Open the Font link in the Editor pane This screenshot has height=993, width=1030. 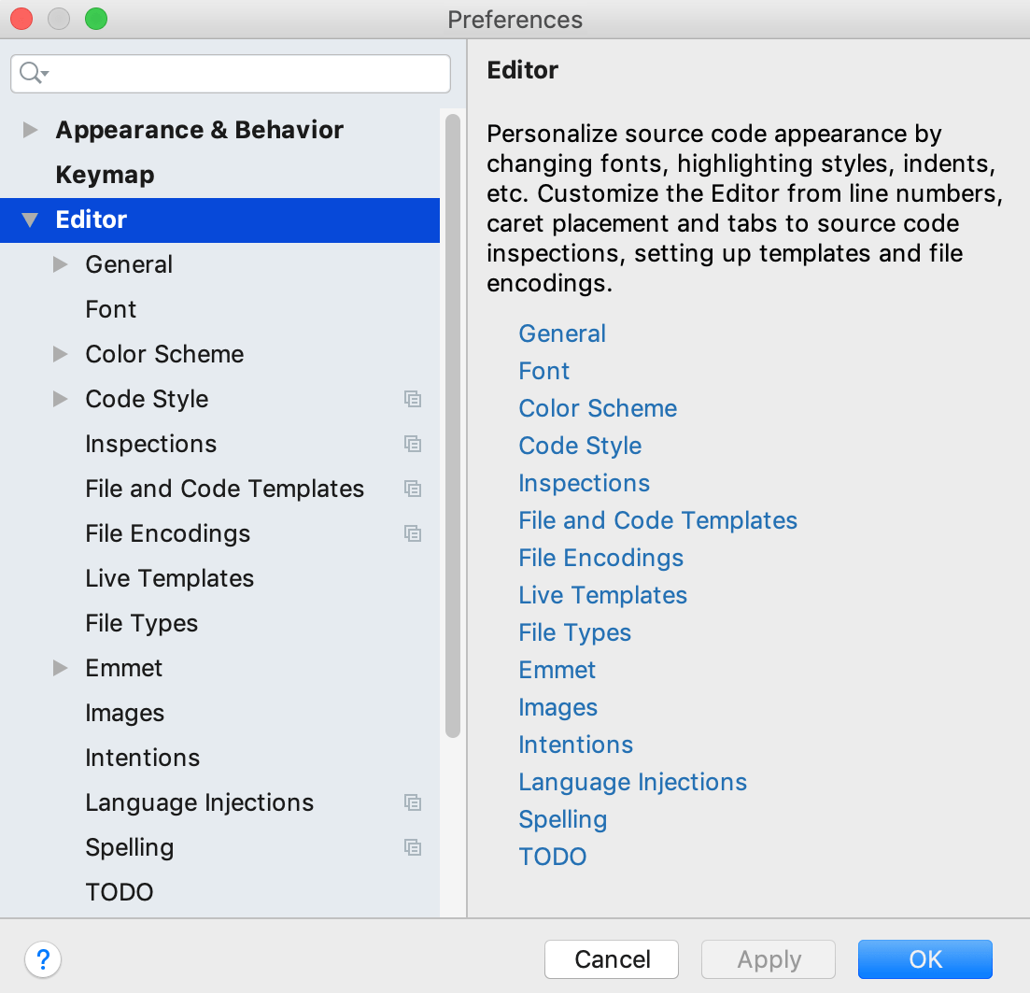click(x=543, y=371)
